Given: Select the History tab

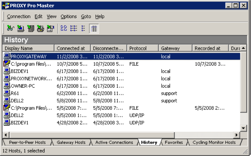Looking at the screenshot, I should click(x=149, y=142).
